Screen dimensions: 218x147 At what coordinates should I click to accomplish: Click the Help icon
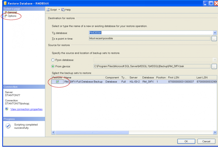click(x=63, y=10)
